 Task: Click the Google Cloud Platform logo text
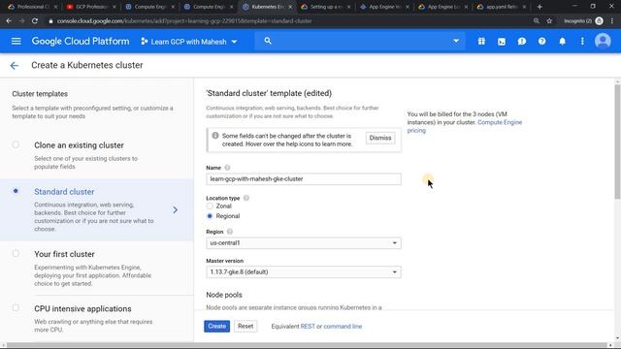81,41
